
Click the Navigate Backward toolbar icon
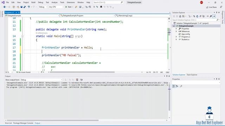point(5,7)
